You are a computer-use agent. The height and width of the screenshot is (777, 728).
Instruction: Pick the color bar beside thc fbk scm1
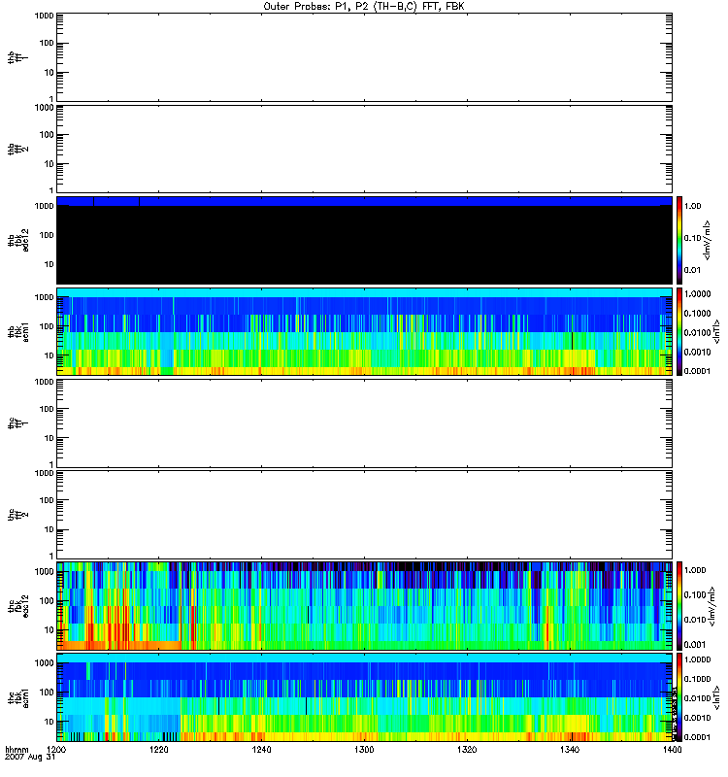[682, 696]
